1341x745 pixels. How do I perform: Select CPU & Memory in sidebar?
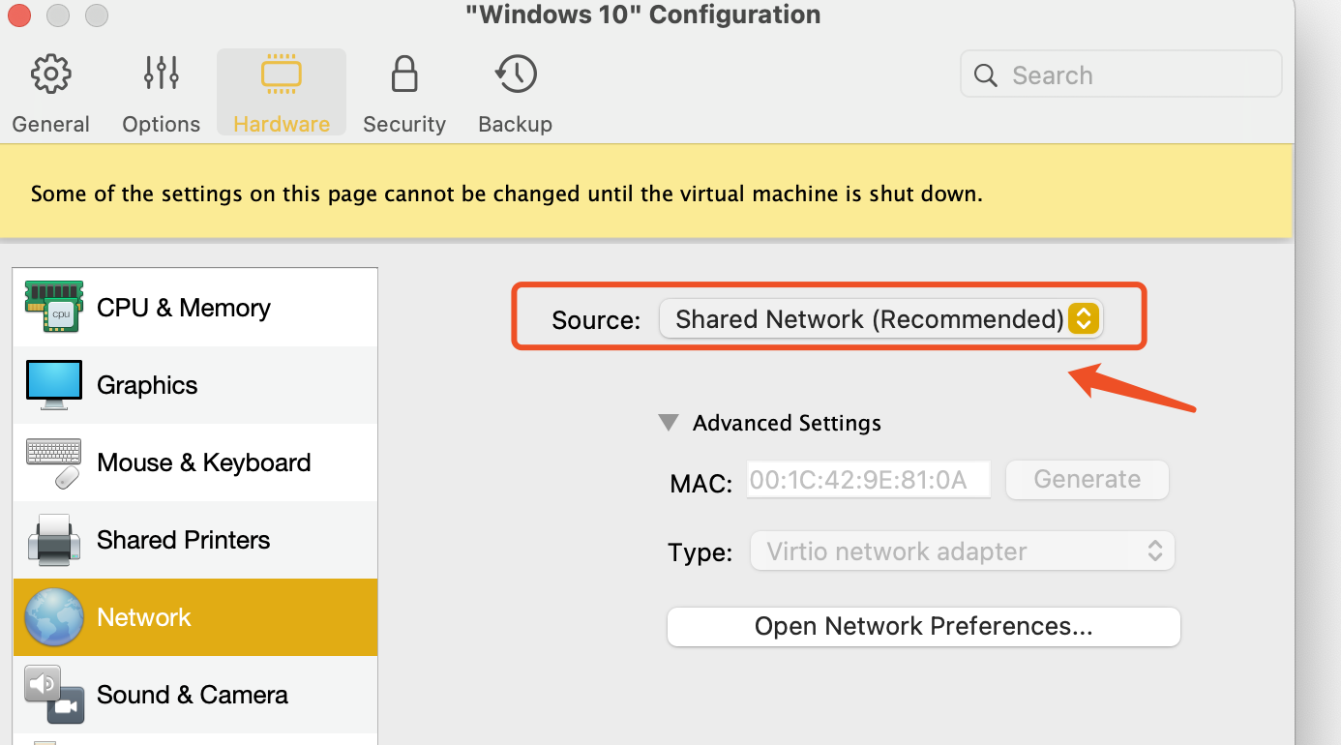[195, 308]
